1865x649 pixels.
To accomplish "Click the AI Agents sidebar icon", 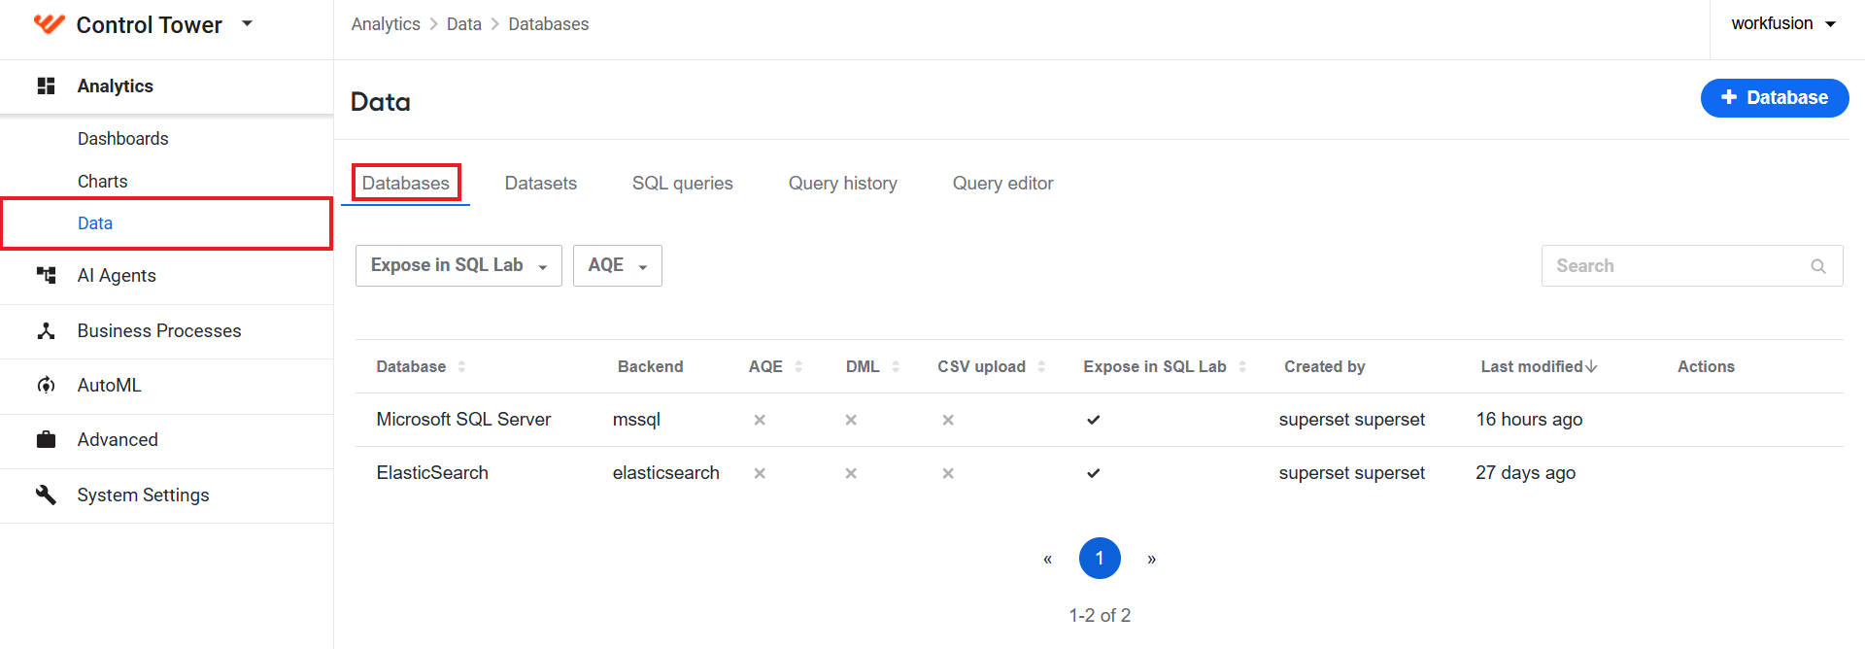I will (x=46, y=275).
